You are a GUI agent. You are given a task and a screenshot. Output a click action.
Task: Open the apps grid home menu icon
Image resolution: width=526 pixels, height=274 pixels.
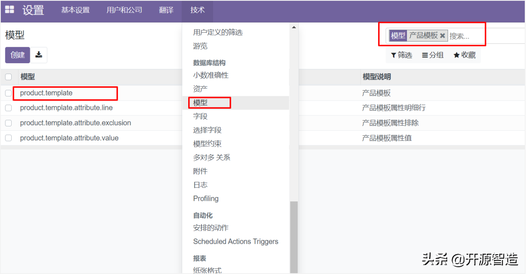(x=9, y=10)
